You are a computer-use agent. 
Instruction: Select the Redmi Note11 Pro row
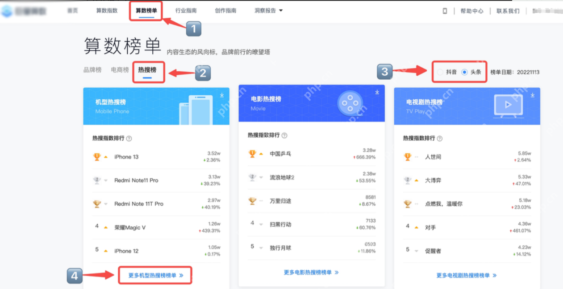[156, 180]
